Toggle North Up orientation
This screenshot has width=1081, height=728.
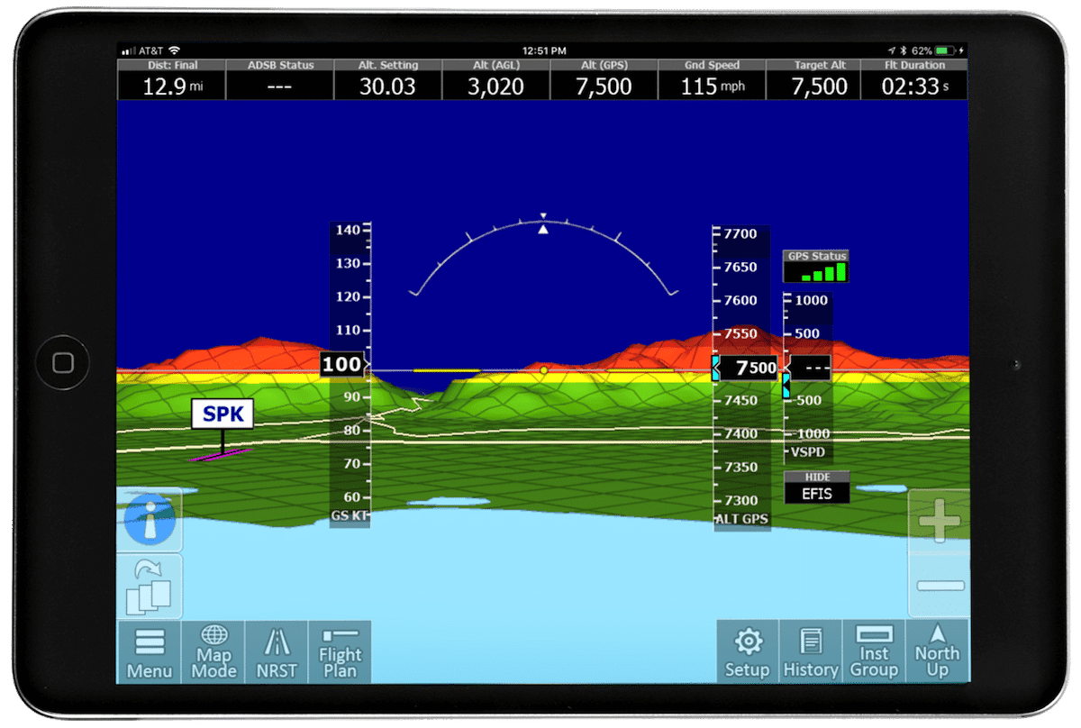938,652
